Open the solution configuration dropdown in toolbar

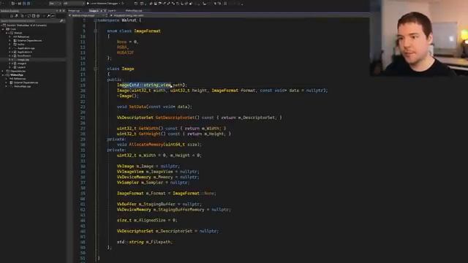point(55,4)
